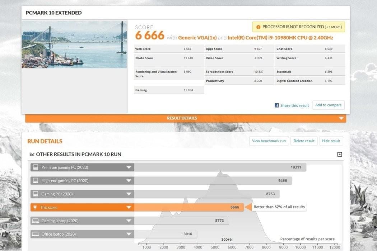Click the PCMARK 10 EXTENDED heading

coord(53,13)
